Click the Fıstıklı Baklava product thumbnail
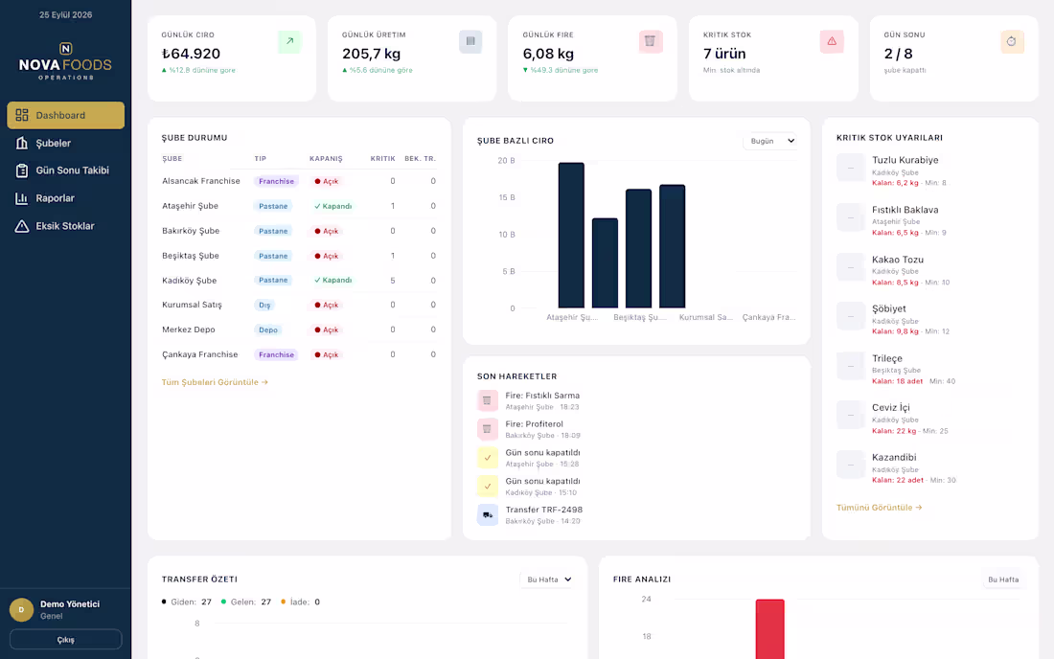The width and height of the screenshot is (1054, 659). coord(850,217)
